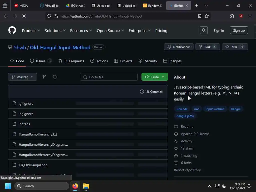Click the Sign in link
The image size is (256, 192).
pyautogui.click(x=218, y=30)
